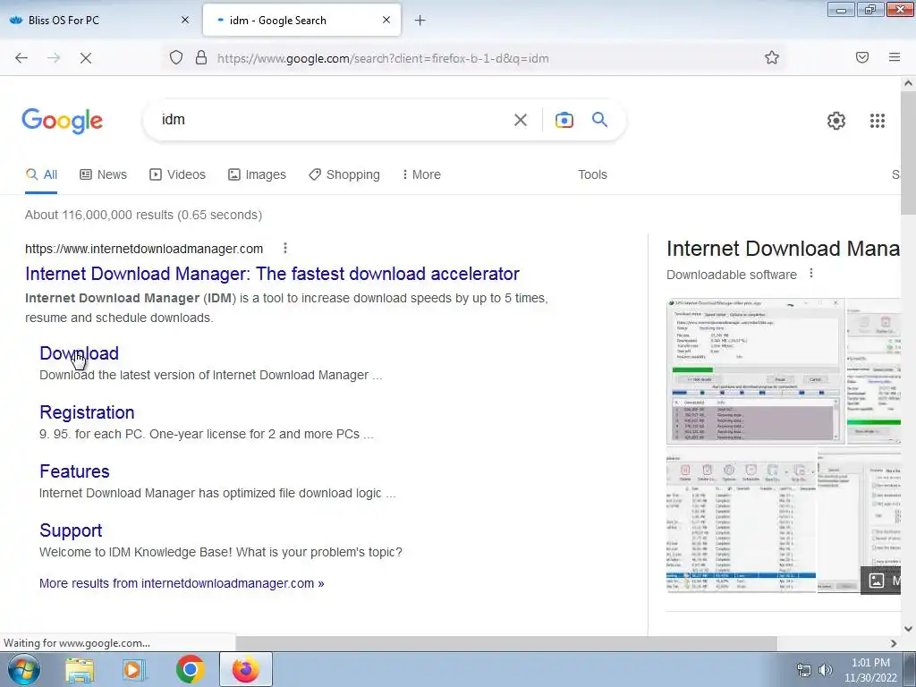Open the search Tools
916x687 pixels.
(592, 174)
